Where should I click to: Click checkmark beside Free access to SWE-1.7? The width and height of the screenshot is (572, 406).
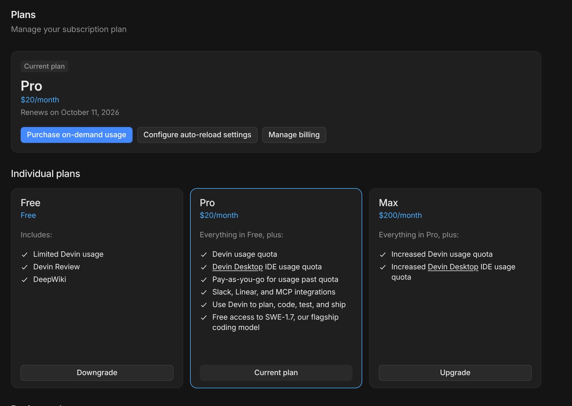[x=204, y=317]
